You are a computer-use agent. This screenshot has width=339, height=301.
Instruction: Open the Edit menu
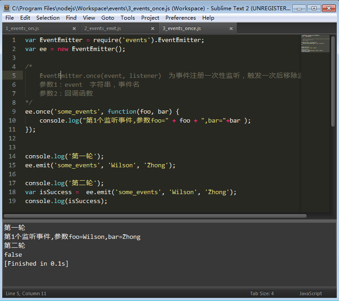click(25, 18)
